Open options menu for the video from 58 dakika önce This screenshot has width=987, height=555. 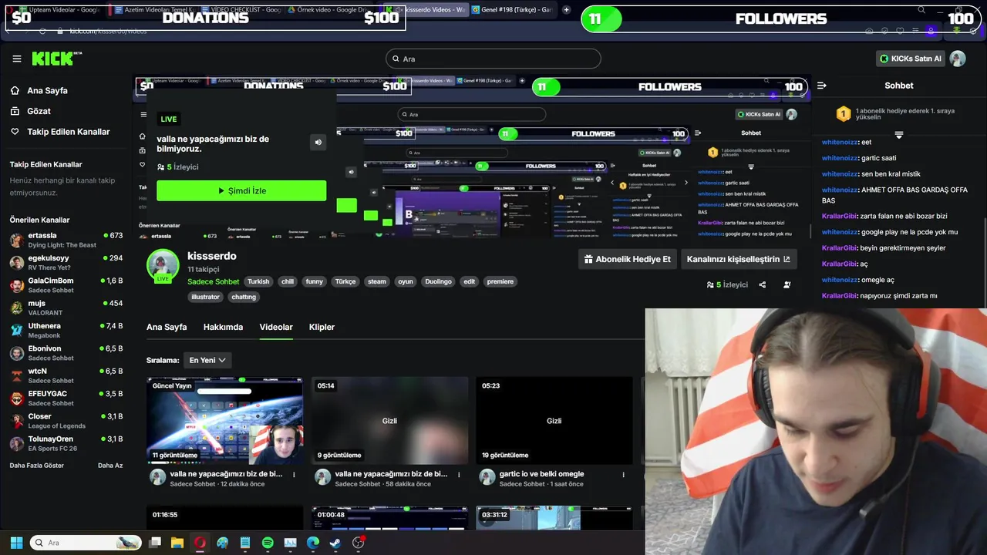click(459, 474)
